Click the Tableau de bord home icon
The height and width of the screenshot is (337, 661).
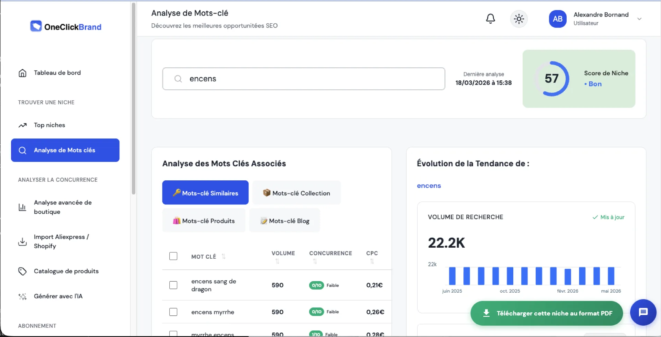pyautogui.click(x=22, y=73)
